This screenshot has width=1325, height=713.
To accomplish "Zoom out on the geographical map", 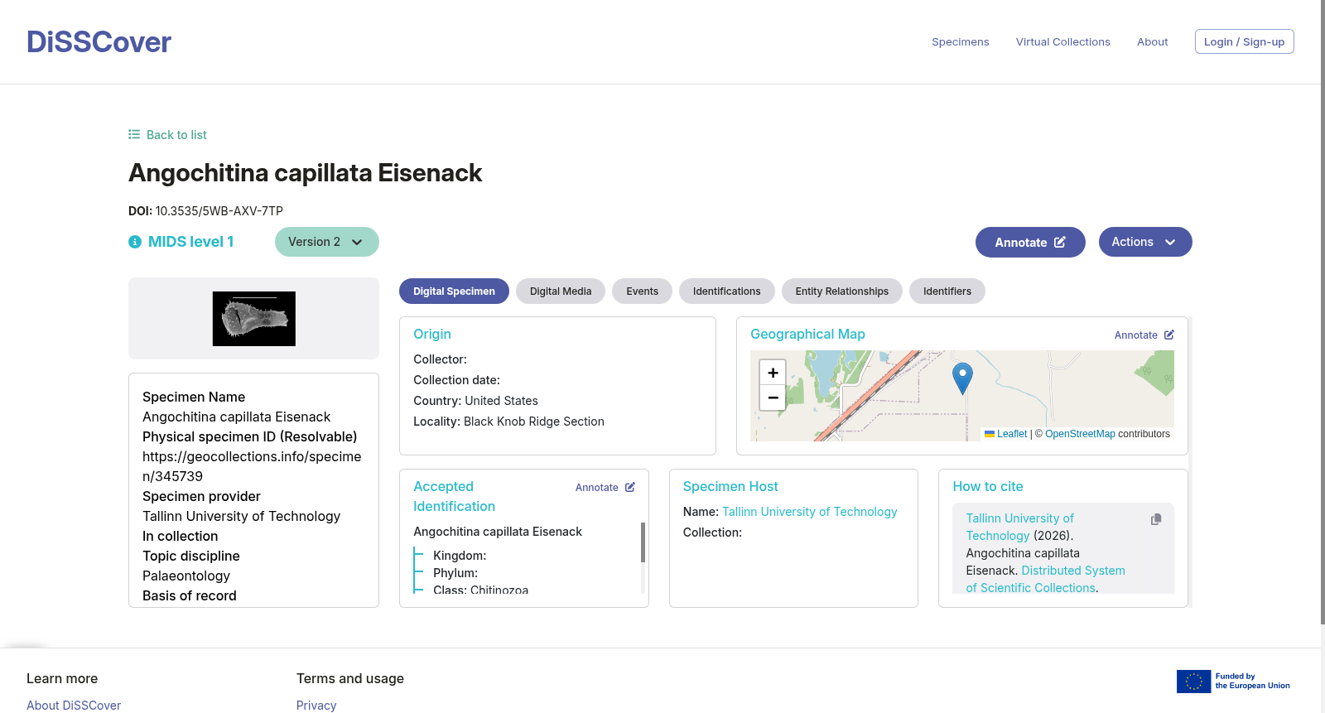I will (773, 398).
